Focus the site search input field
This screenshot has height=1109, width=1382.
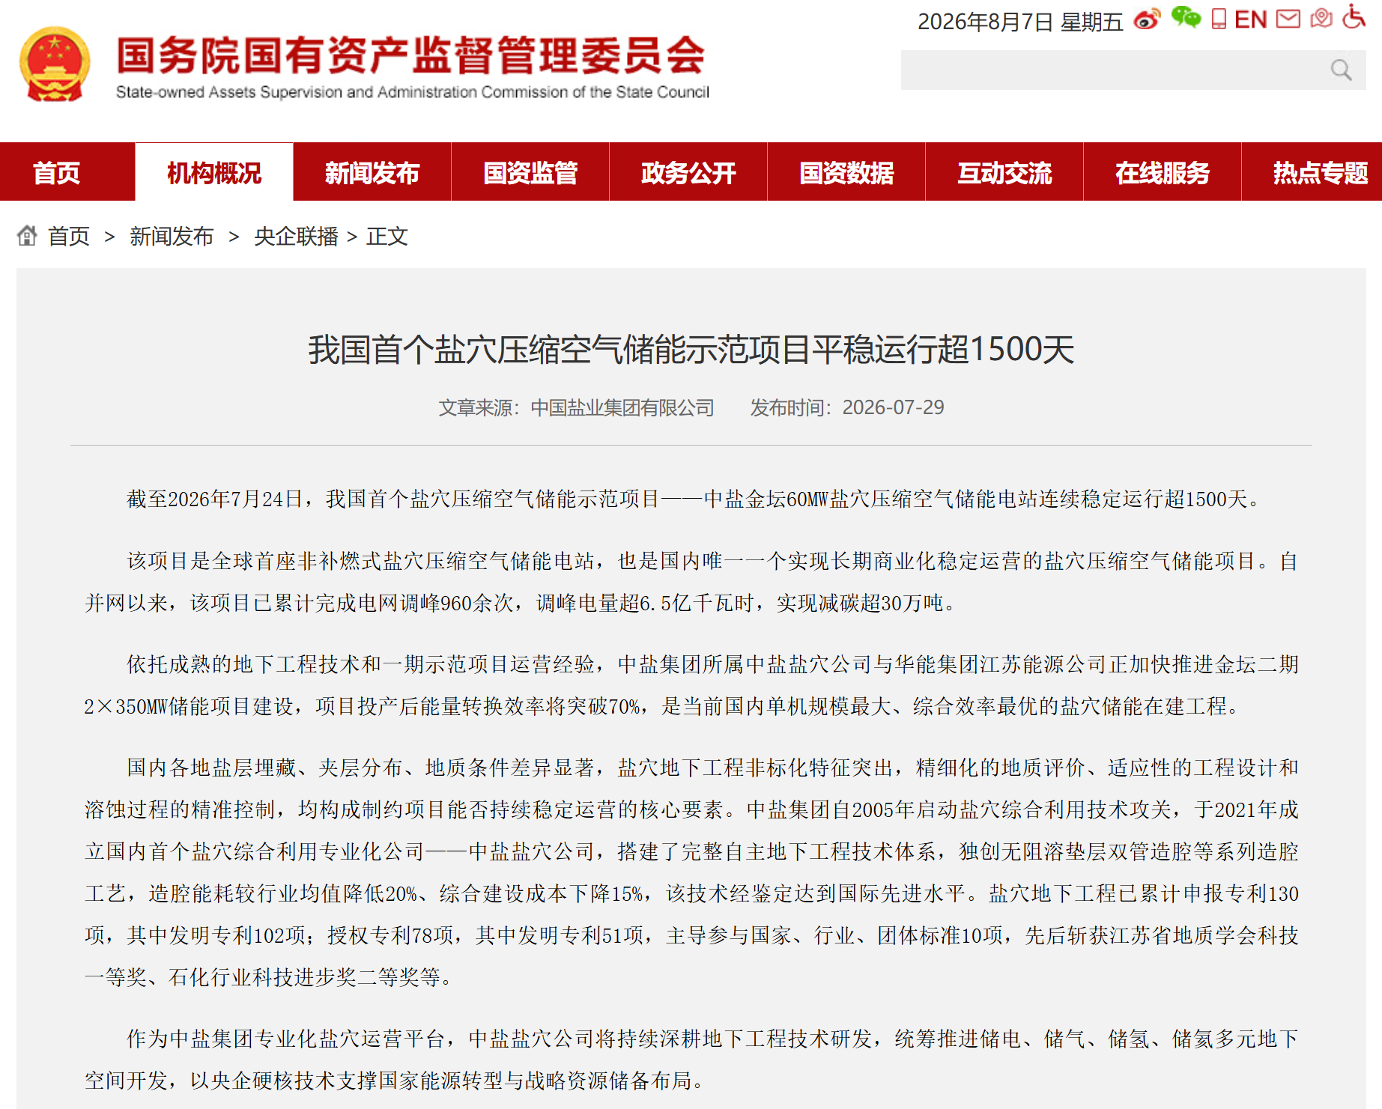tap(1133, 70)
